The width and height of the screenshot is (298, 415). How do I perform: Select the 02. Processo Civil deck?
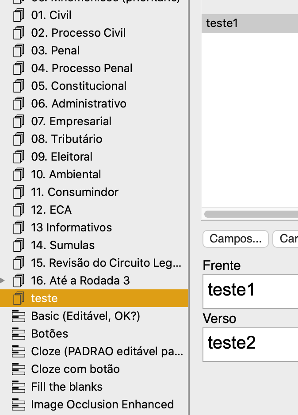[x=78, y=33]
